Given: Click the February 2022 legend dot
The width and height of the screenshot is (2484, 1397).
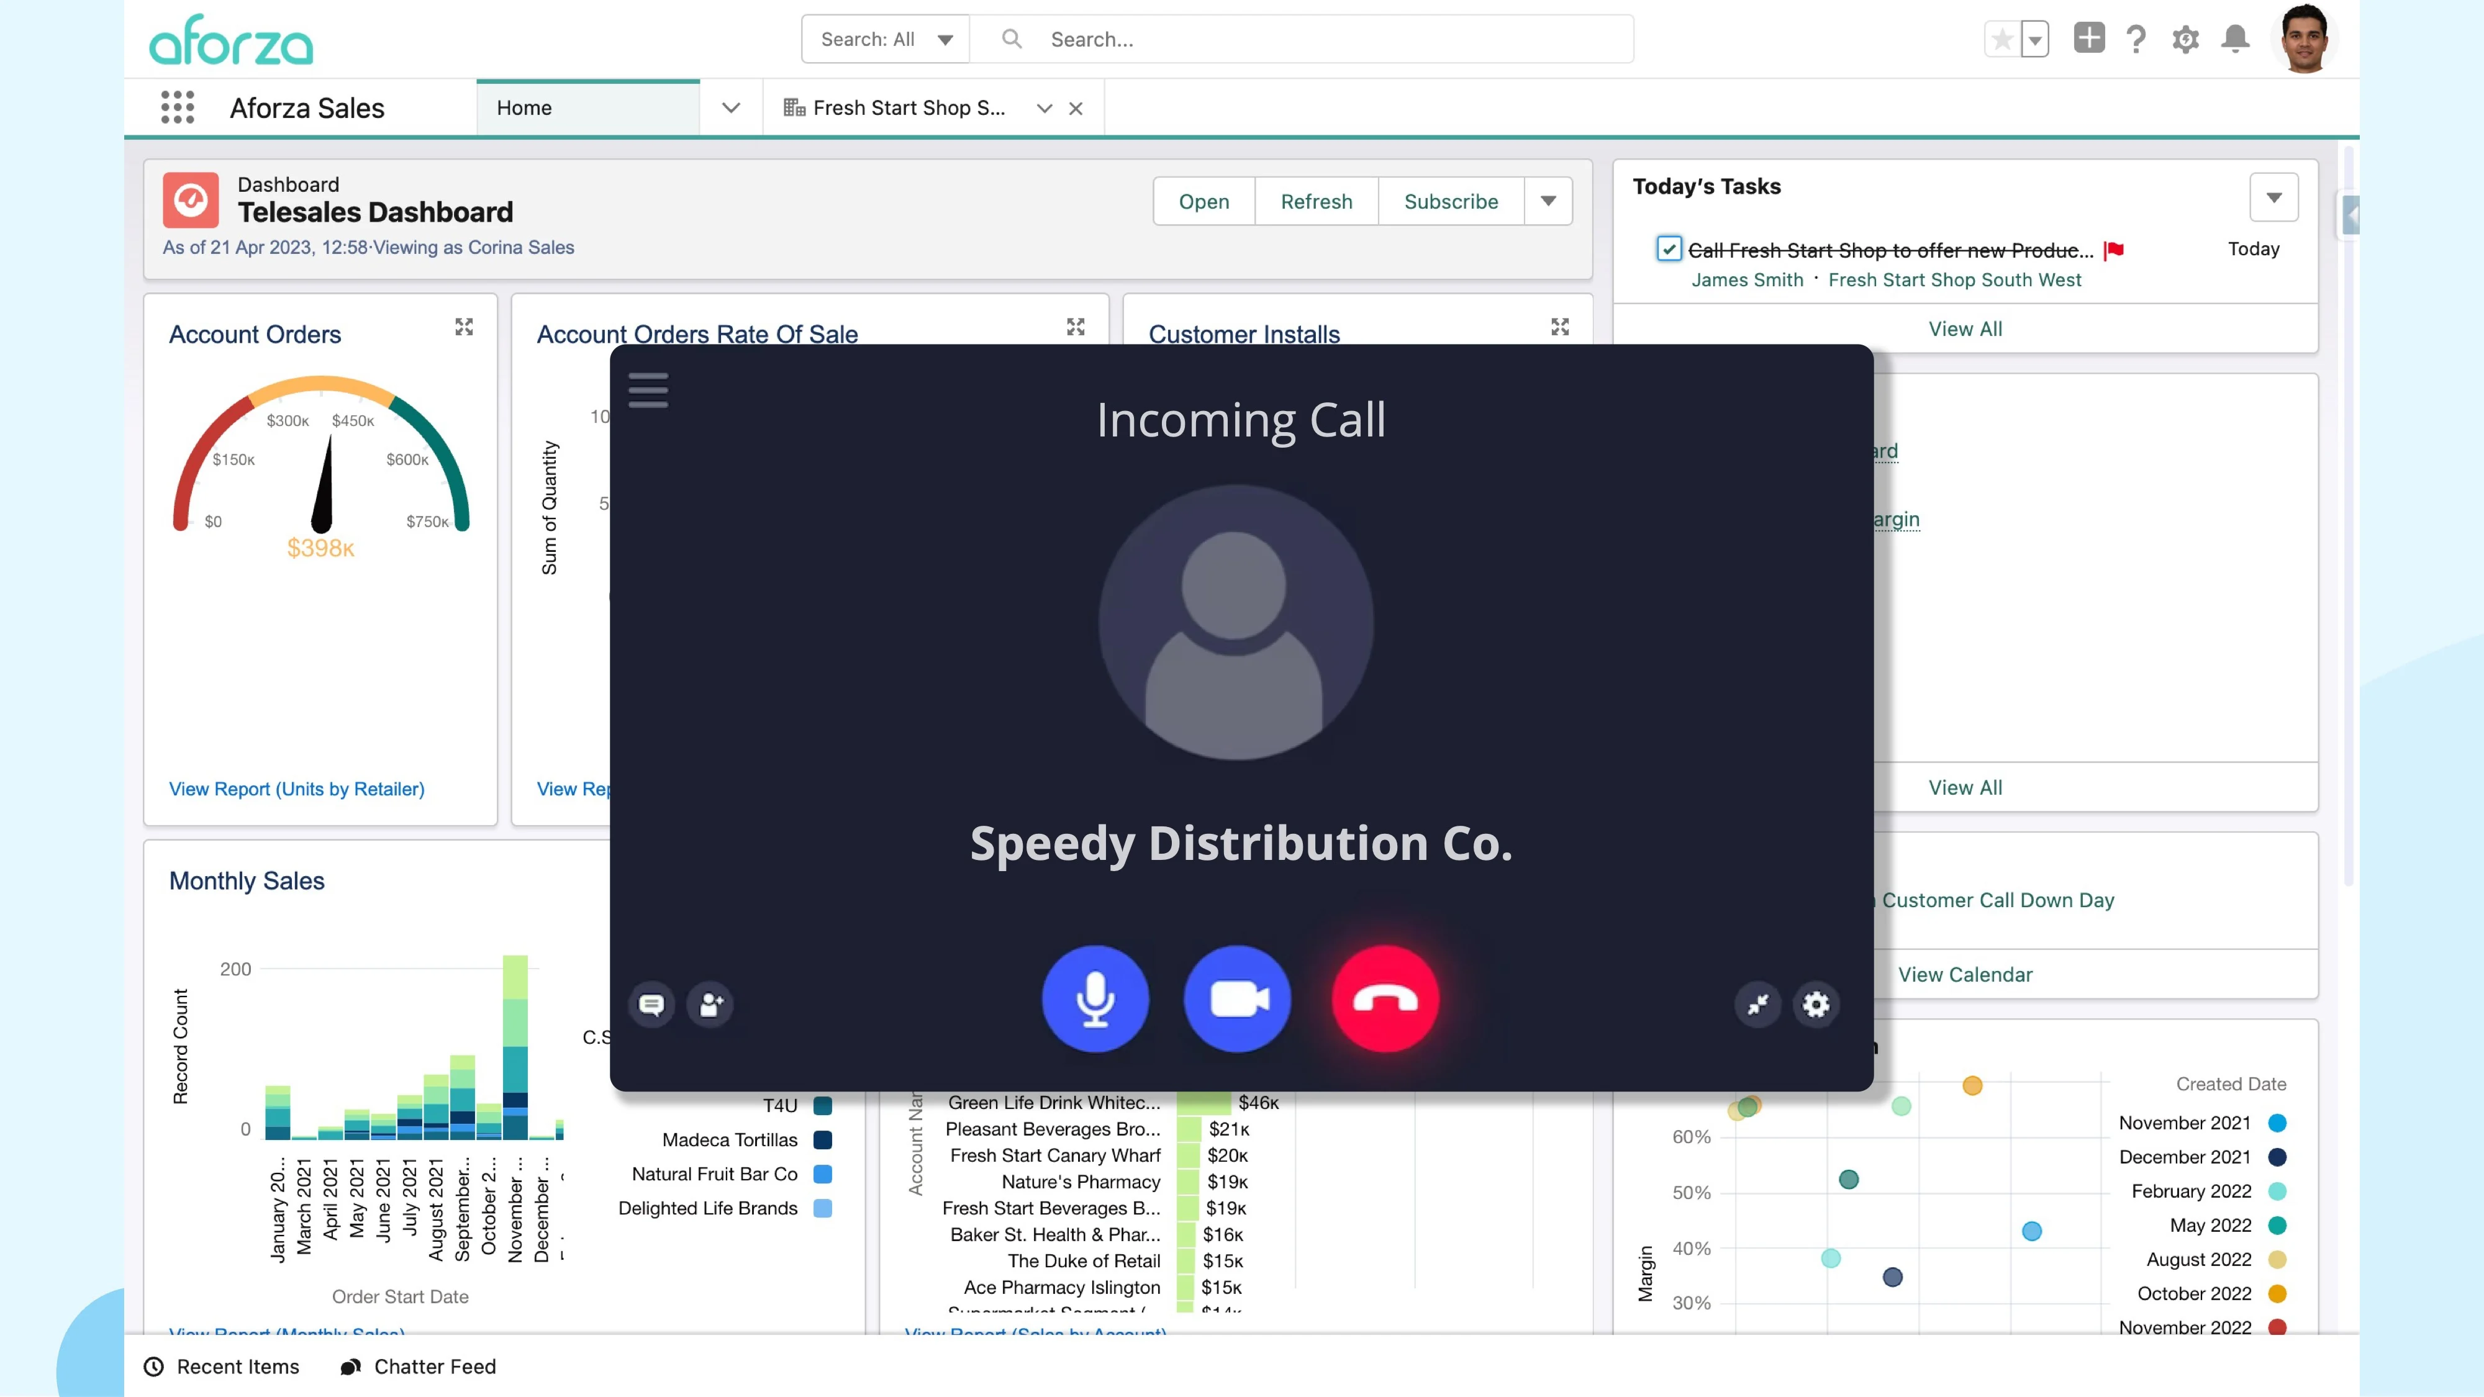Looking at the screenshot, I should coord(2278,1191).
